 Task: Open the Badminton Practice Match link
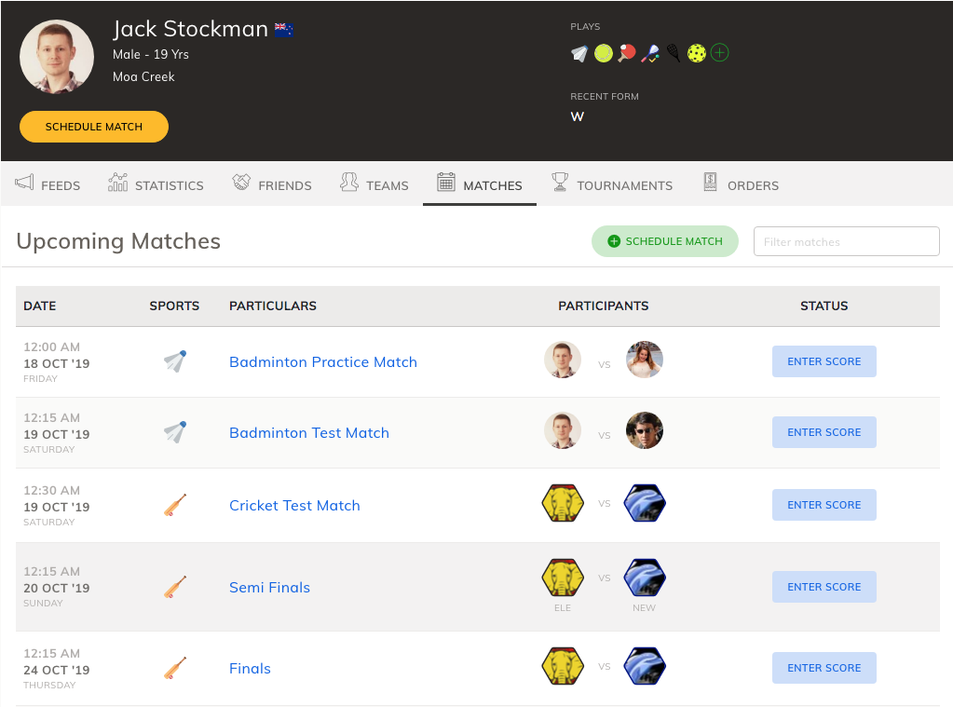click(322, 361)
